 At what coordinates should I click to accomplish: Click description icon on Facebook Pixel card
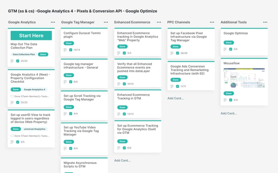click(x=172, y=53)
